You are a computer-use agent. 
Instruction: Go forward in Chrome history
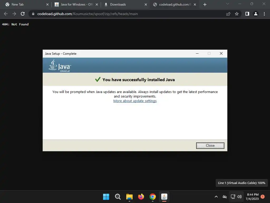pyautogui.click(x=14, y=14)
